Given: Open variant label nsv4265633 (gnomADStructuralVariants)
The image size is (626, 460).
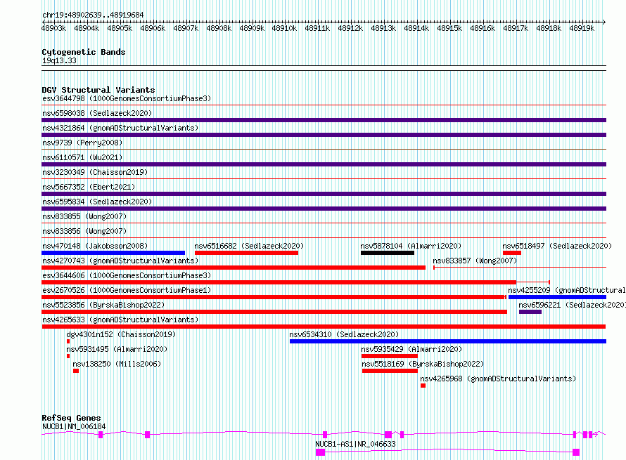Looking at the screenshot, I should click(x=120, y=320).
